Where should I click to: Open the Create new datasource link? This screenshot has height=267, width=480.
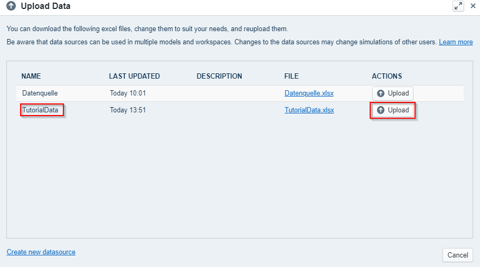41,252
